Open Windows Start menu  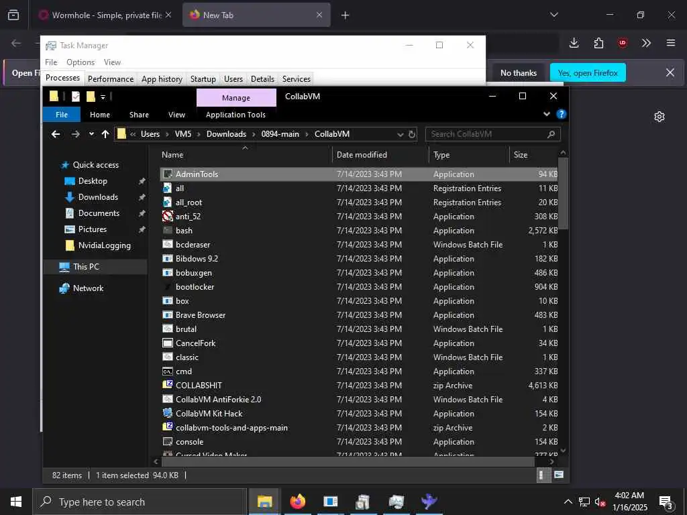click(16, 502)
